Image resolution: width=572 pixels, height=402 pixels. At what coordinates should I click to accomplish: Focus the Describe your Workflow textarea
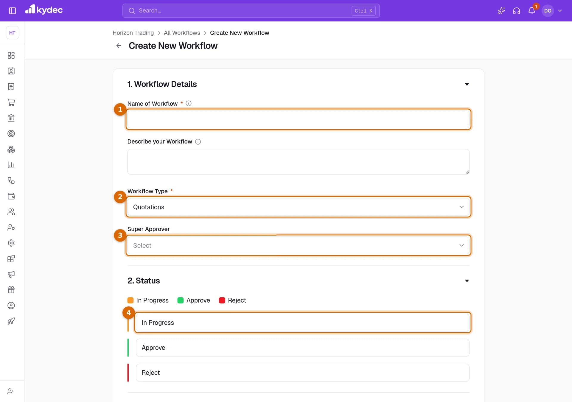click(298, 162)
